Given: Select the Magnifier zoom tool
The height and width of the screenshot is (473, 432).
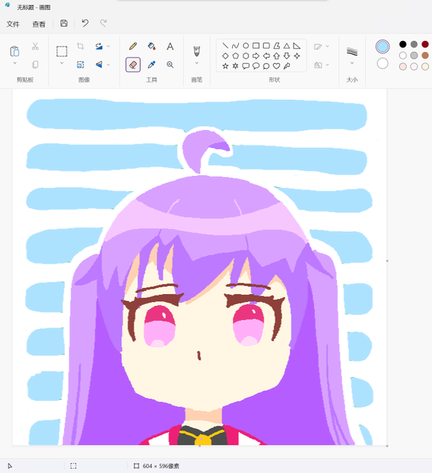Looking at the screenshot, I should tap(170, 65).
